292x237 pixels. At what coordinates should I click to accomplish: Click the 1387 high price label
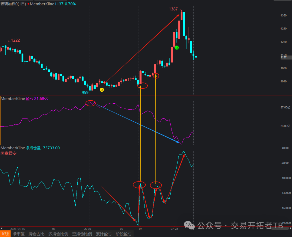[173, 9]
